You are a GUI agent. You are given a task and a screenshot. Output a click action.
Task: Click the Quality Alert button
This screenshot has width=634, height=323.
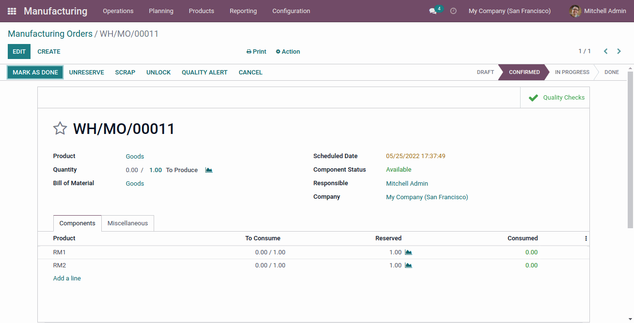[205, 73]
